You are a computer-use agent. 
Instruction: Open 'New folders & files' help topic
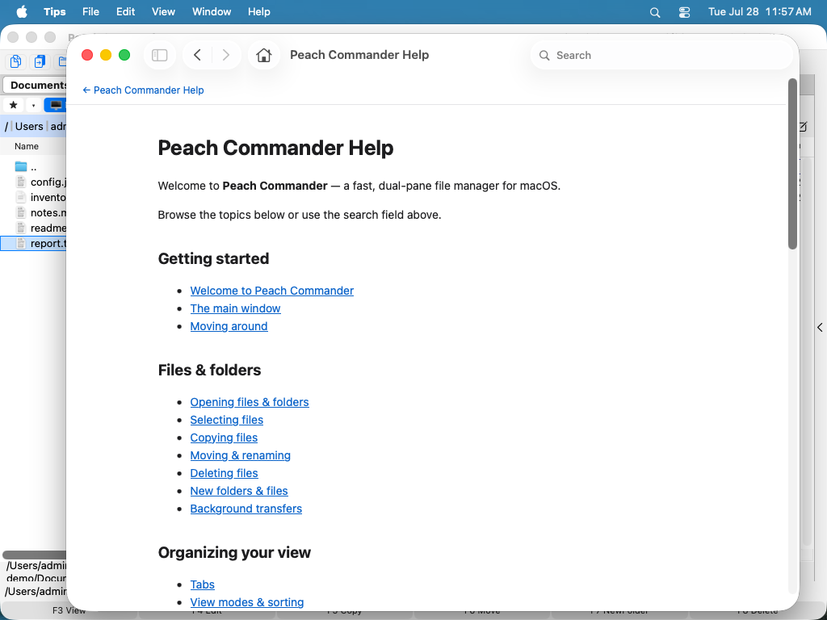[239, 491]
